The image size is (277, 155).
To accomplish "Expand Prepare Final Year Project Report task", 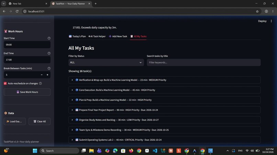I will (165, 110).
